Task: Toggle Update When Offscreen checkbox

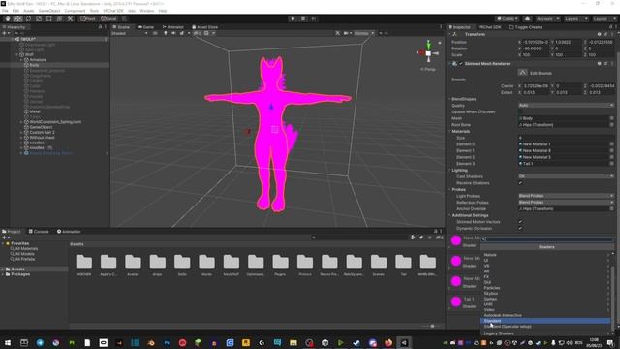Action: (x=520, y=112)
